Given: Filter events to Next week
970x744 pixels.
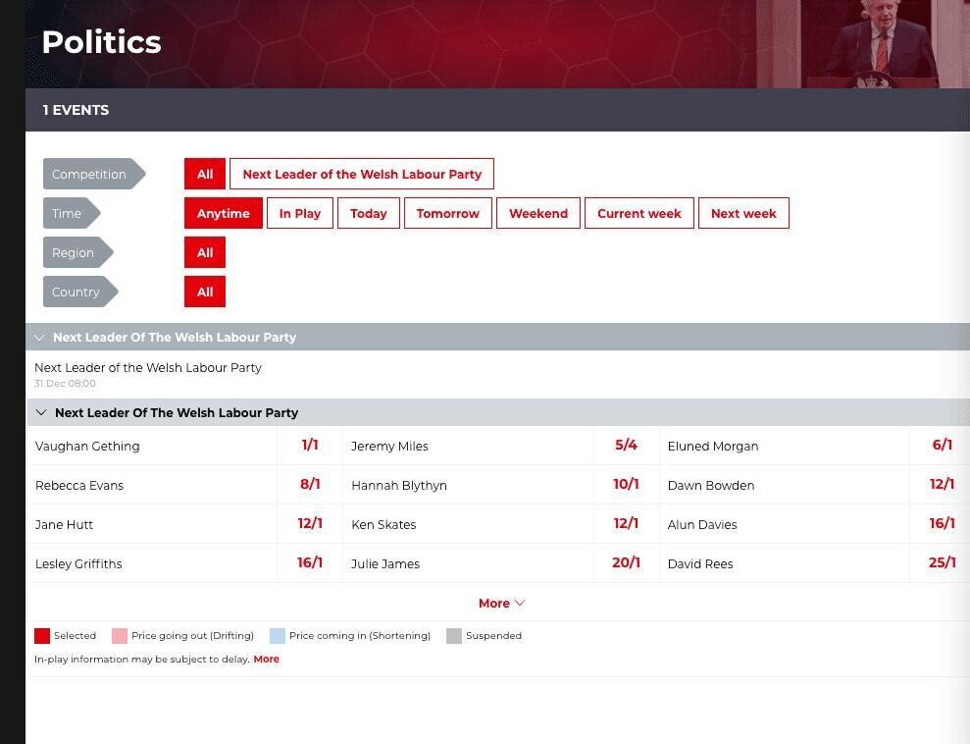Looking at the screenshot, I should click(743, 213).
